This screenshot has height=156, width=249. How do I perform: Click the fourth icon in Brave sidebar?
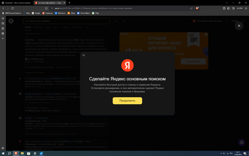coord(3,33)
